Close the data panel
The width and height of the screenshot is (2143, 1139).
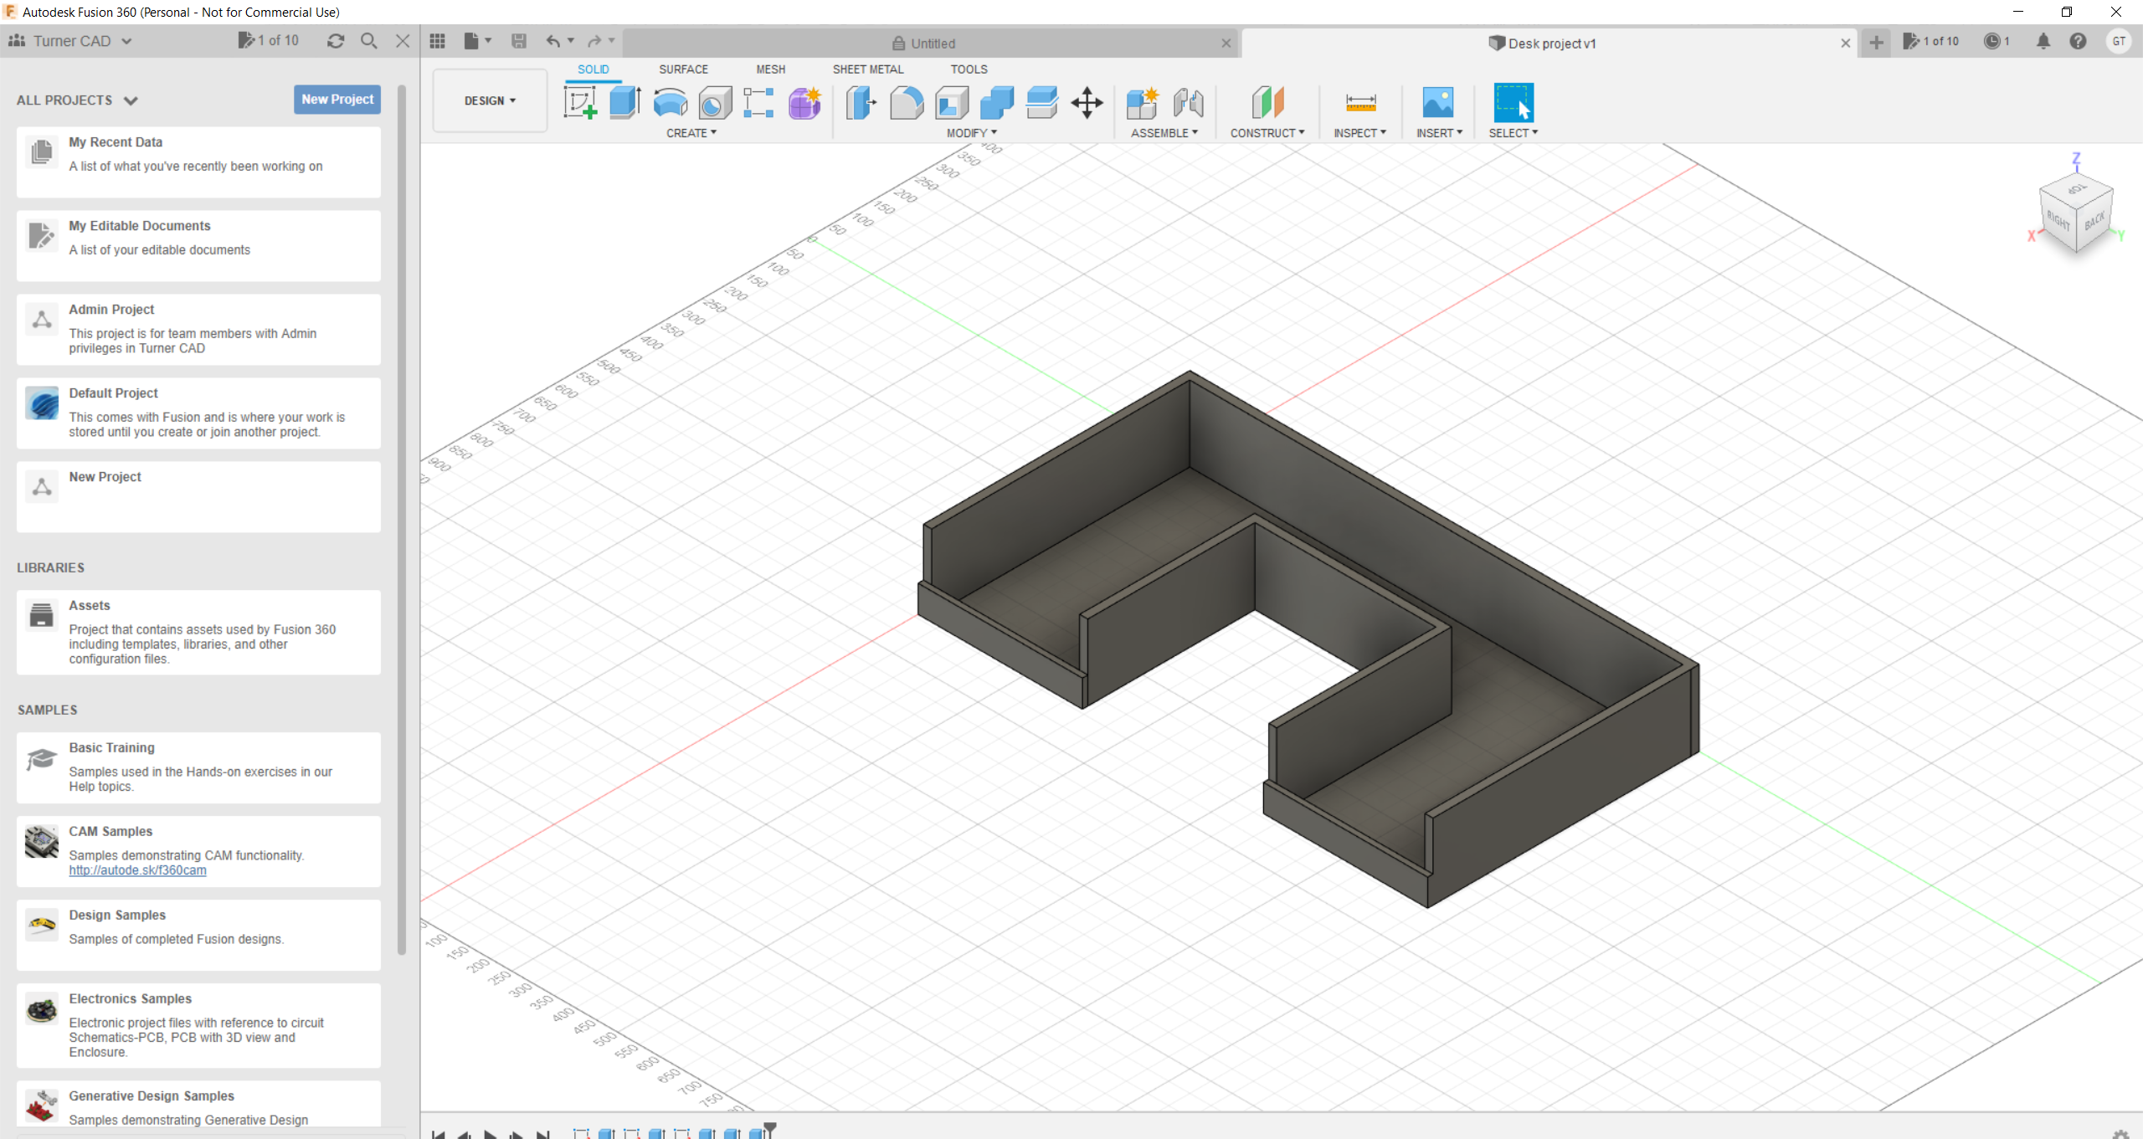(x=403, y=41)
